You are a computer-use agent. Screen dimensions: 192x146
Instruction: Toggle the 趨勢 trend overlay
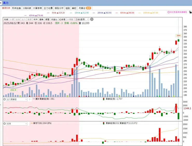click(42, 19)
